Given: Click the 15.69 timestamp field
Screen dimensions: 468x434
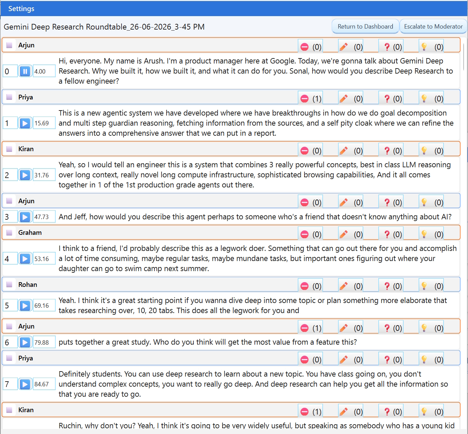Looking at the screenshot, I should click(44, 123).
